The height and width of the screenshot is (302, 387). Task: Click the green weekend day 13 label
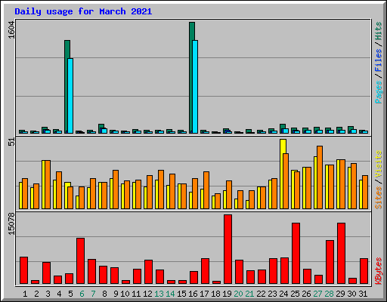coord(159,294)
